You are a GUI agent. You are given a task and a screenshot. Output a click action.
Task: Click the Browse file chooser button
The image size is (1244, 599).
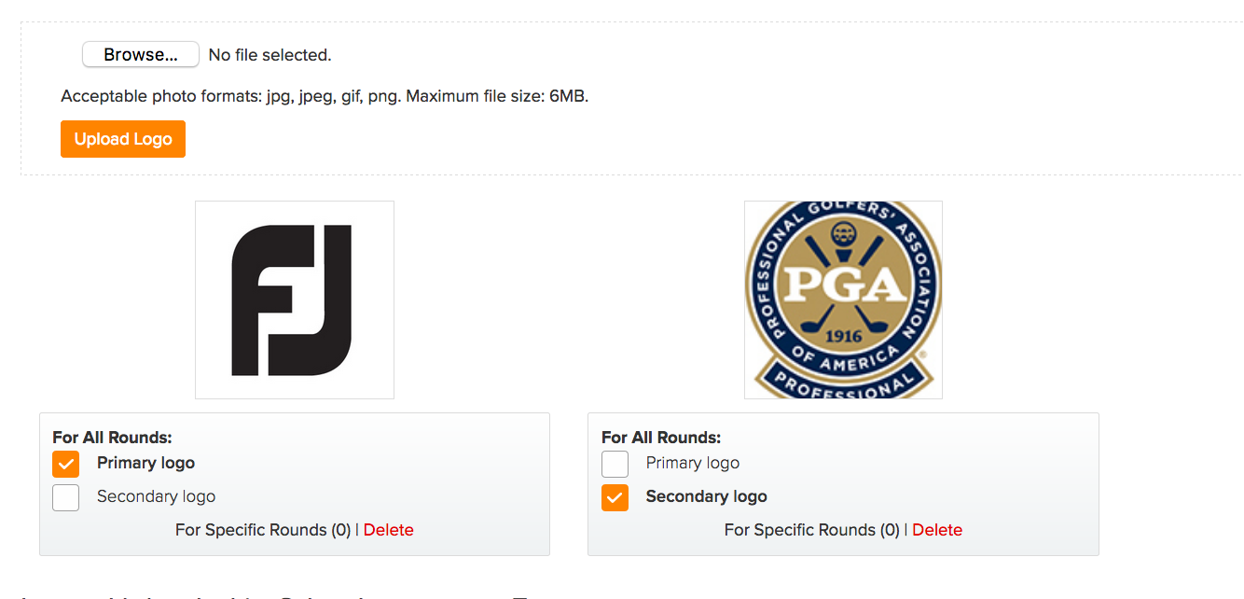(x=141, y=55)
